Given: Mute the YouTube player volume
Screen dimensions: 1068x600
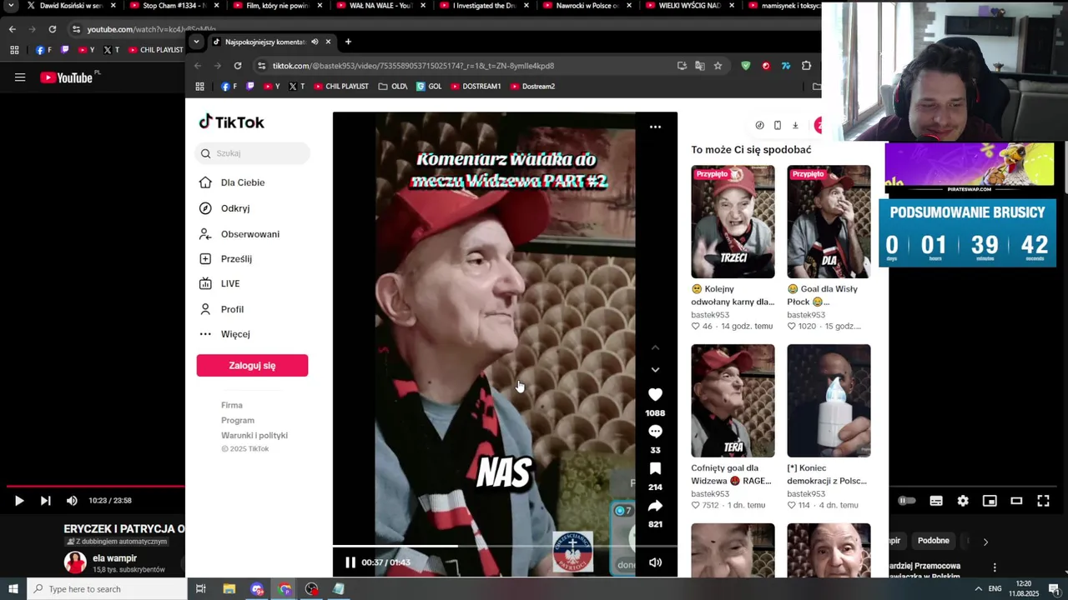Looking at the screenshot, I should [72, 501].
